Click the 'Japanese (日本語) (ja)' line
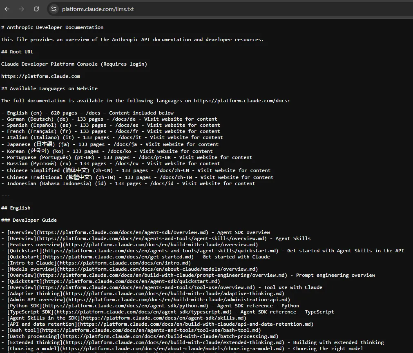The image size is (413, 353). (110, 144)
